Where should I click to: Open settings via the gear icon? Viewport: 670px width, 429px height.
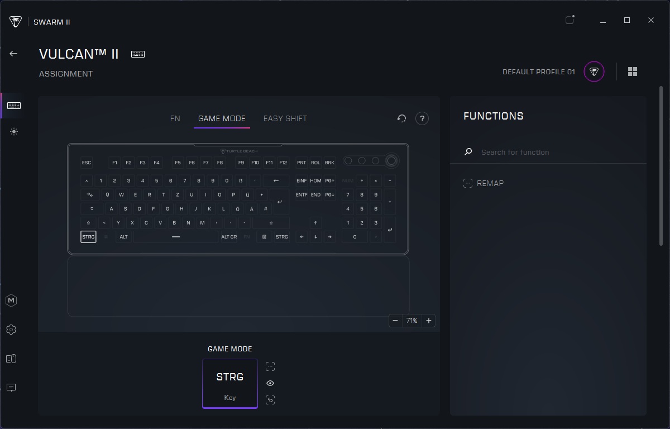point(11,330)
